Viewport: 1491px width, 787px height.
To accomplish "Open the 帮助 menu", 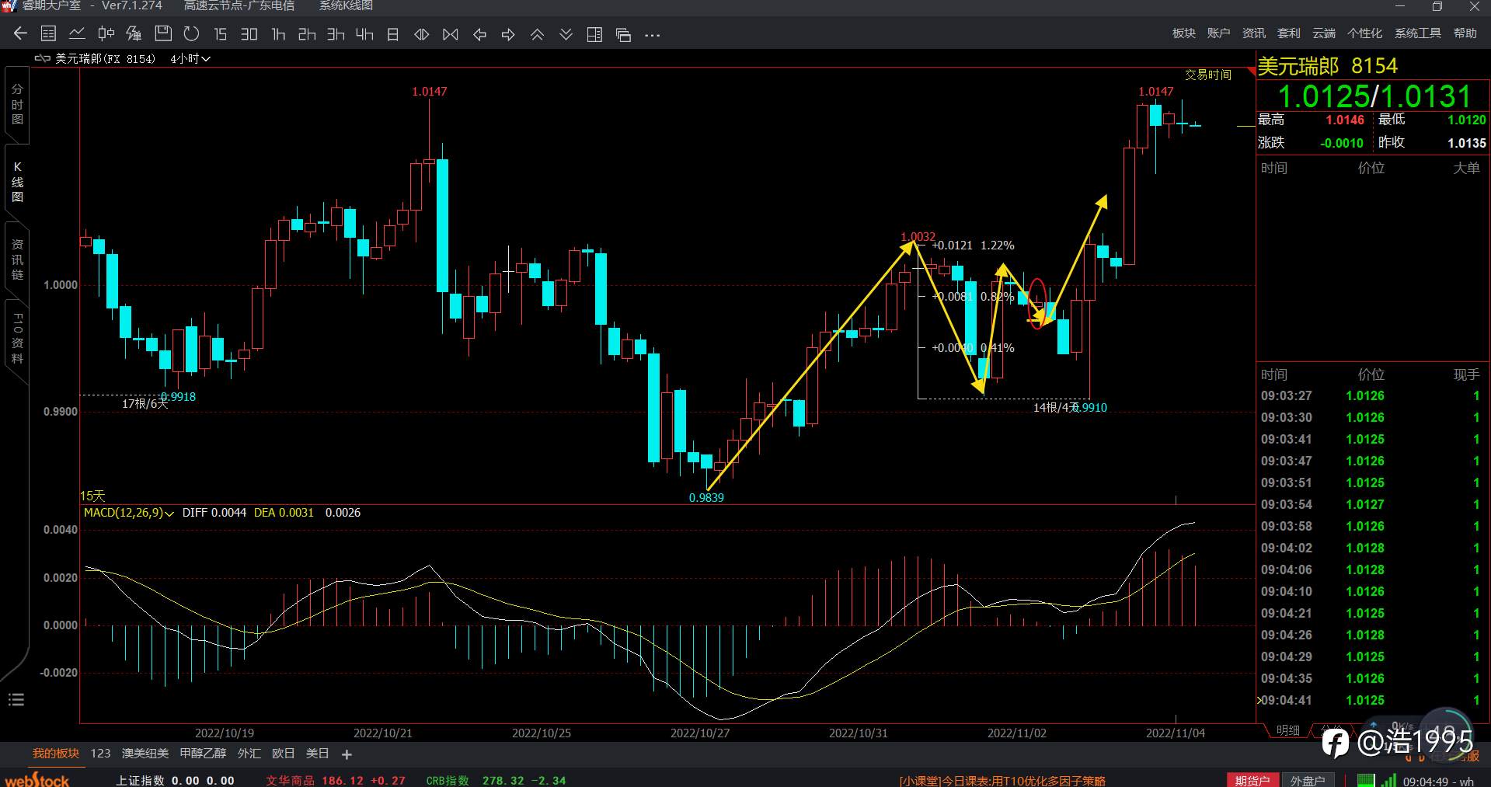I will (x=1465, y=33).
